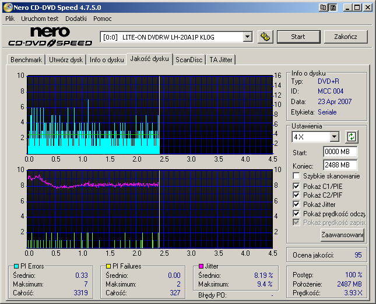
Task: Click the Koniec end position input field
Action: tap(340, 165)
